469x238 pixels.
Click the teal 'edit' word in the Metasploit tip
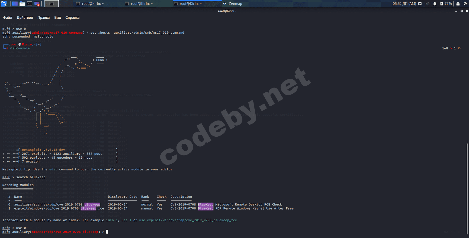tap(53, 169)
